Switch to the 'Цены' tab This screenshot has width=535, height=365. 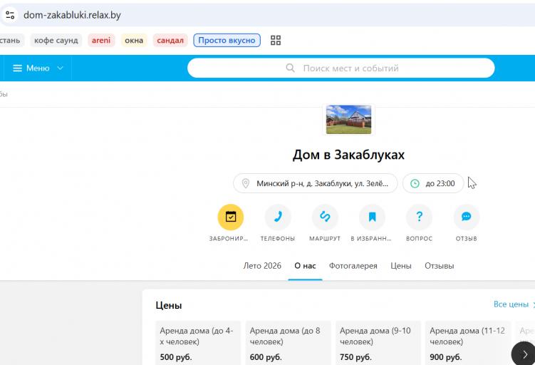(x=401, y=266)
